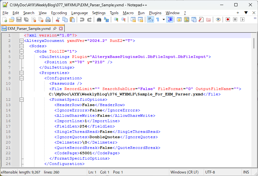Start macro recording with red record icon

[228, 20]
